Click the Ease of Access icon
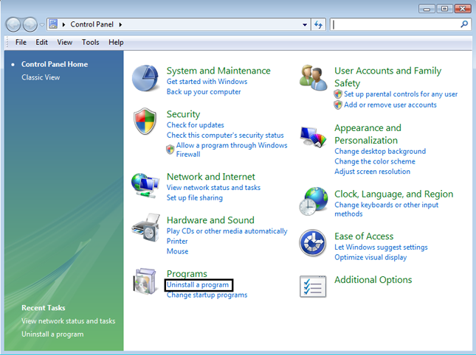Viewport: 476px width, 355px height. 314,243
